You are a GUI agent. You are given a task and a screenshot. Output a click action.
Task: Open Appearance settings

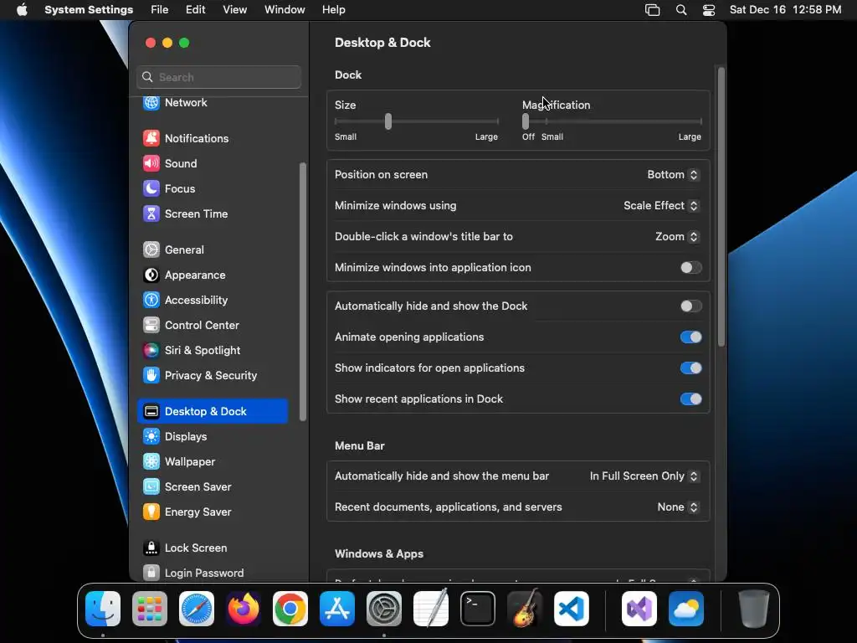click(213, 275)
